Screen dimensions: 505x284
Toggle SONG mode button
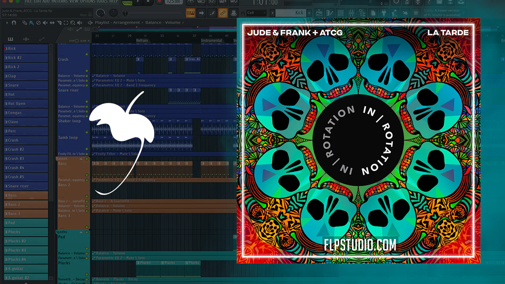point(127,2)
